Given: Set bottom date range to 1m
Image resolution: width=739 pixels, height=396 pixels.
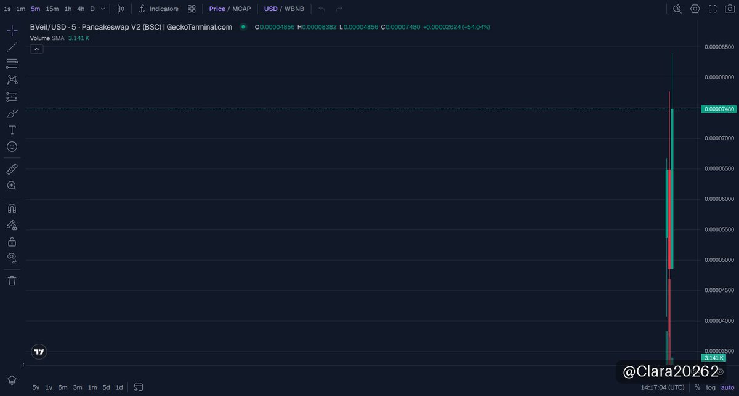Looking at the screenshot, I should [92, 387].
